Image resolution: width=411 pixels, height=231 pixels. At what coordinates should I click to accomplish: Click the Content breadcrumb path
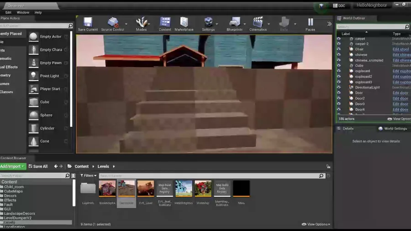pyautogui.click(x=82, y=167)
